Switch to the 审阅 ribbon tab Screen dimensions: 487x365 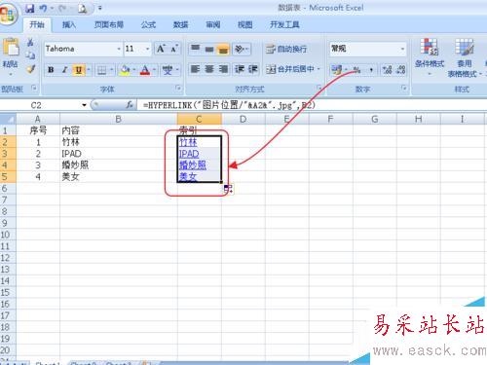click(213, 24)
